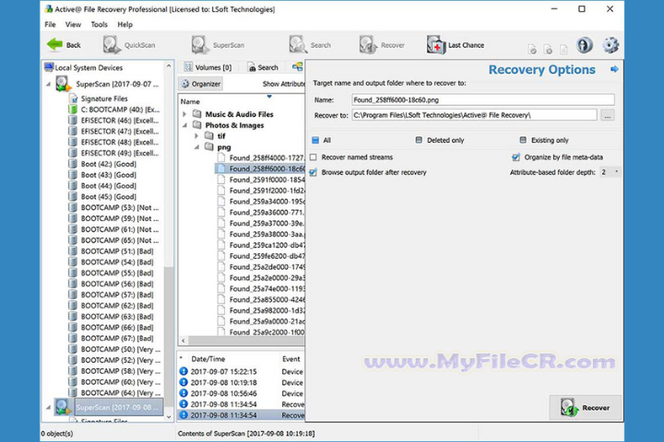Click the tif folder icon
This screenshot has height=442, width=664.
pyautogui.click(x=209, y=135)
